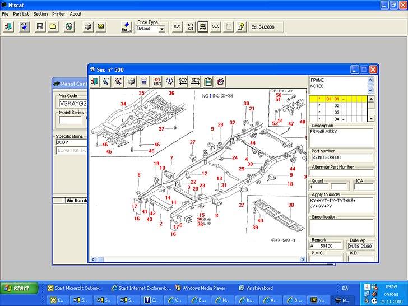Screen dimensions: 408x306
Task: Click the info bubble icon in section toolbar
Action: [x=170, y=82]
